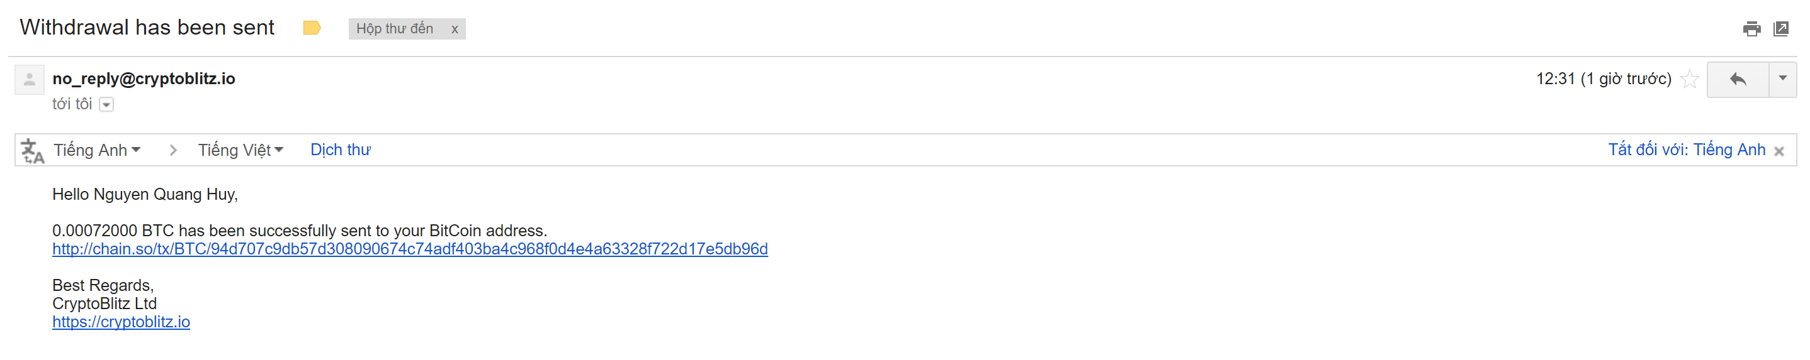Remove the Hộp thư đến label
Viewport: 1810px width, 360px height.
(455, 29)
